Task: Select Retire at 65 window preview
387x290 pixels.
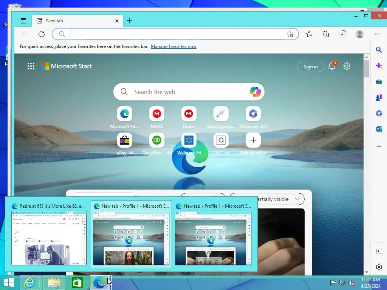Action: tap(49, 234)
